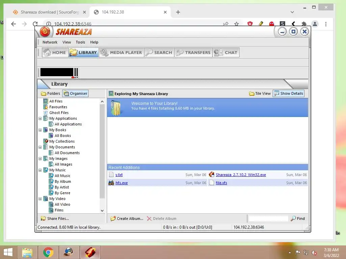This screenshot has width=346, height=259.
Task: Select the Organiser view button
Action: (x=75, y=93)
